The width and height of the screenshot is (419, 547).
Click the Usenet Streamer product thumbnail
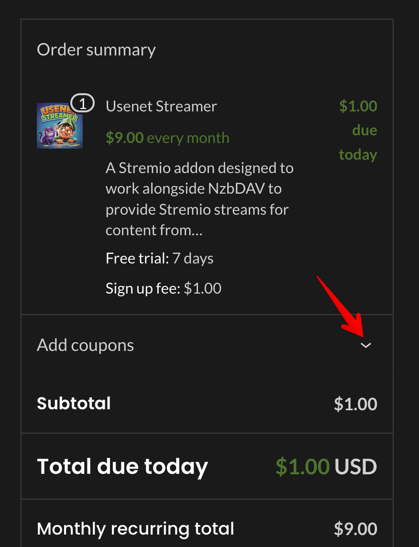[x=59, y=125]
